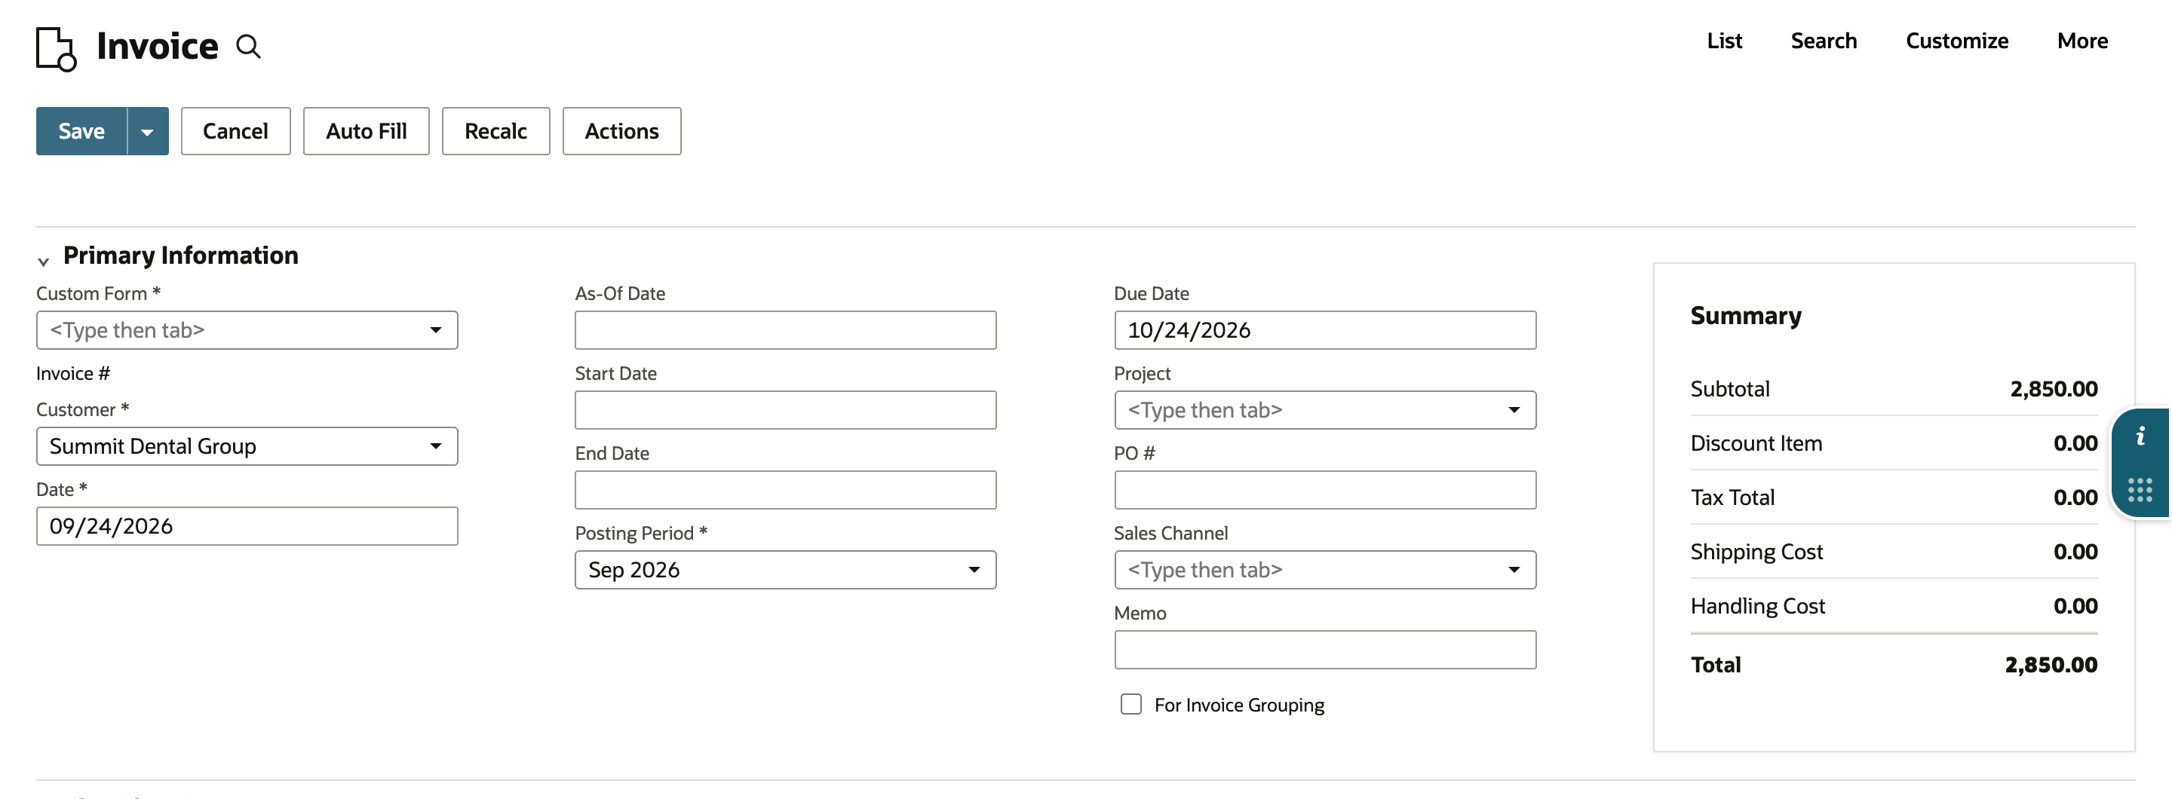Open the Save button dropdown arrow

click(x=148, y=130)
